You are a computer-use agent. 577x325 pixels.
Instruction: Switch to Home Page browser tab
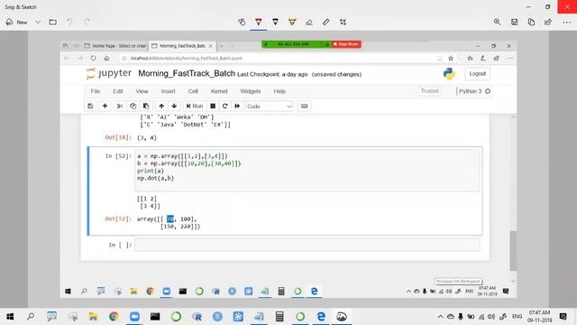pos(114,46)
